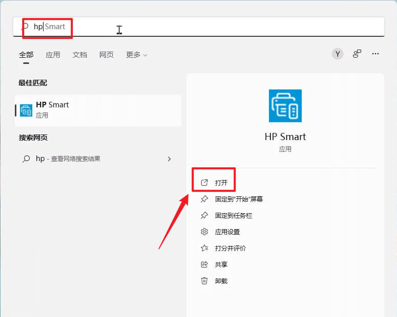Switch to the 文档 filter tab
The width and height of the screenshot is (397, 317).
(x=80, y=55)
